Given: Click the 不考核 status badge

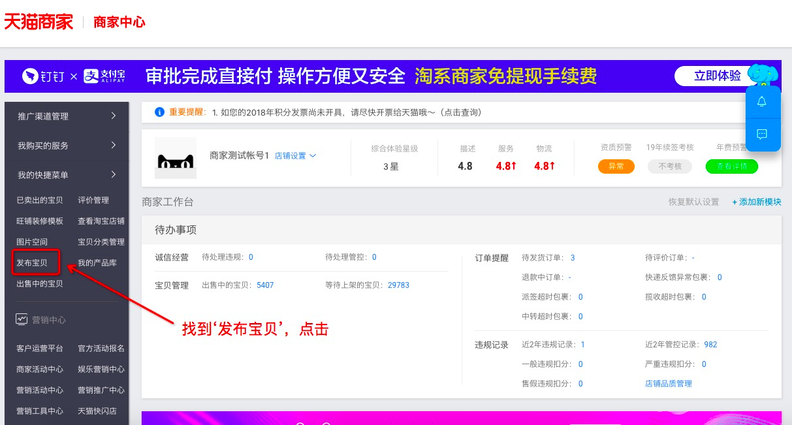Looking at the screenshot, I should point(670,166).
